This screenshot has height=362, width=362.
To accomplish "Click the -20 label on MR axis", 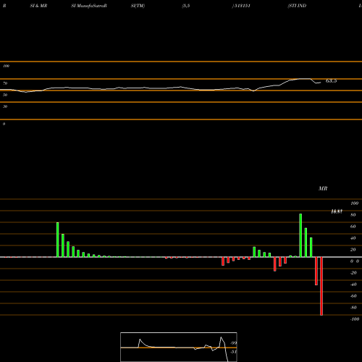I will coord(353,273).
